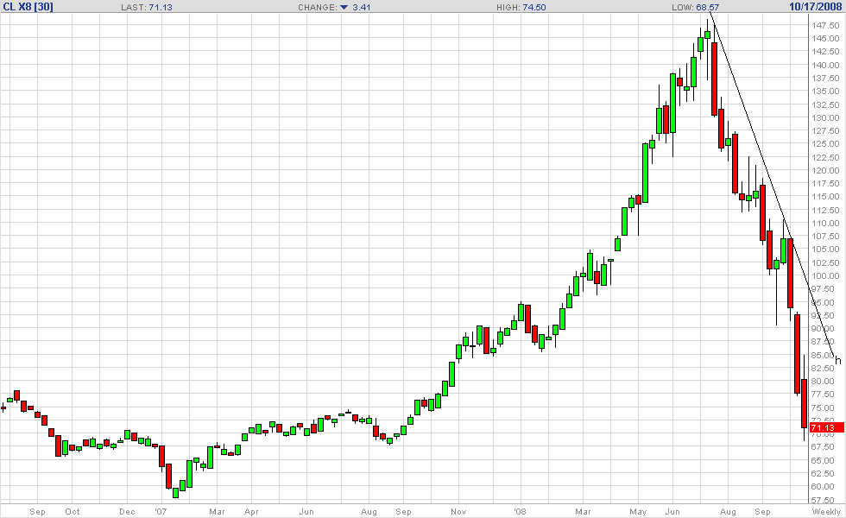The height and width of the screenshot is (518, 846).
Task: Select the 100.00 price axis label
Action: click(x=825, y=275)
